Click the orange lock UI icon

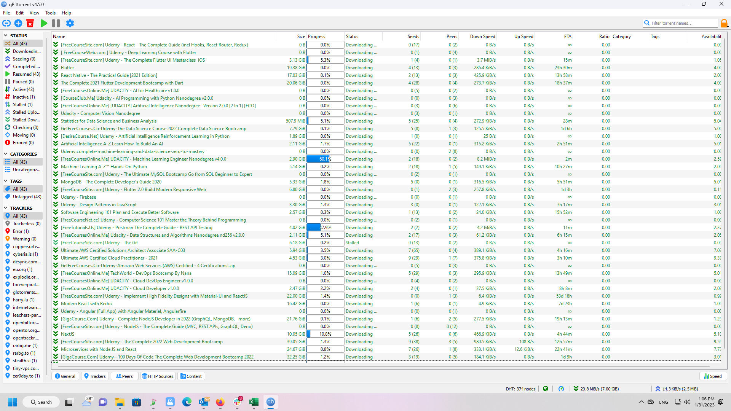724,23
